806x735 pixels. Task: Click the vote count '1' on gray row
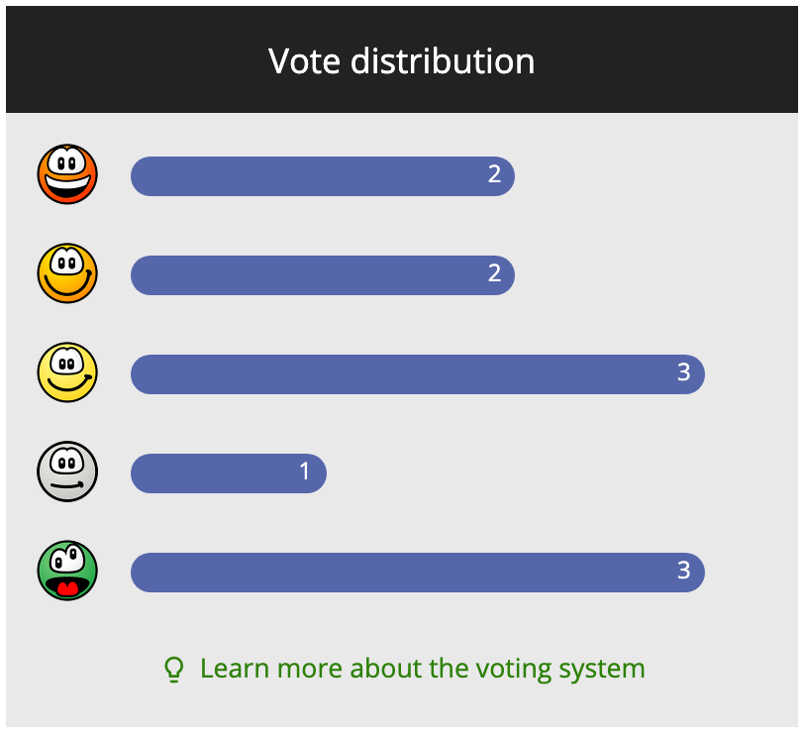305,472
